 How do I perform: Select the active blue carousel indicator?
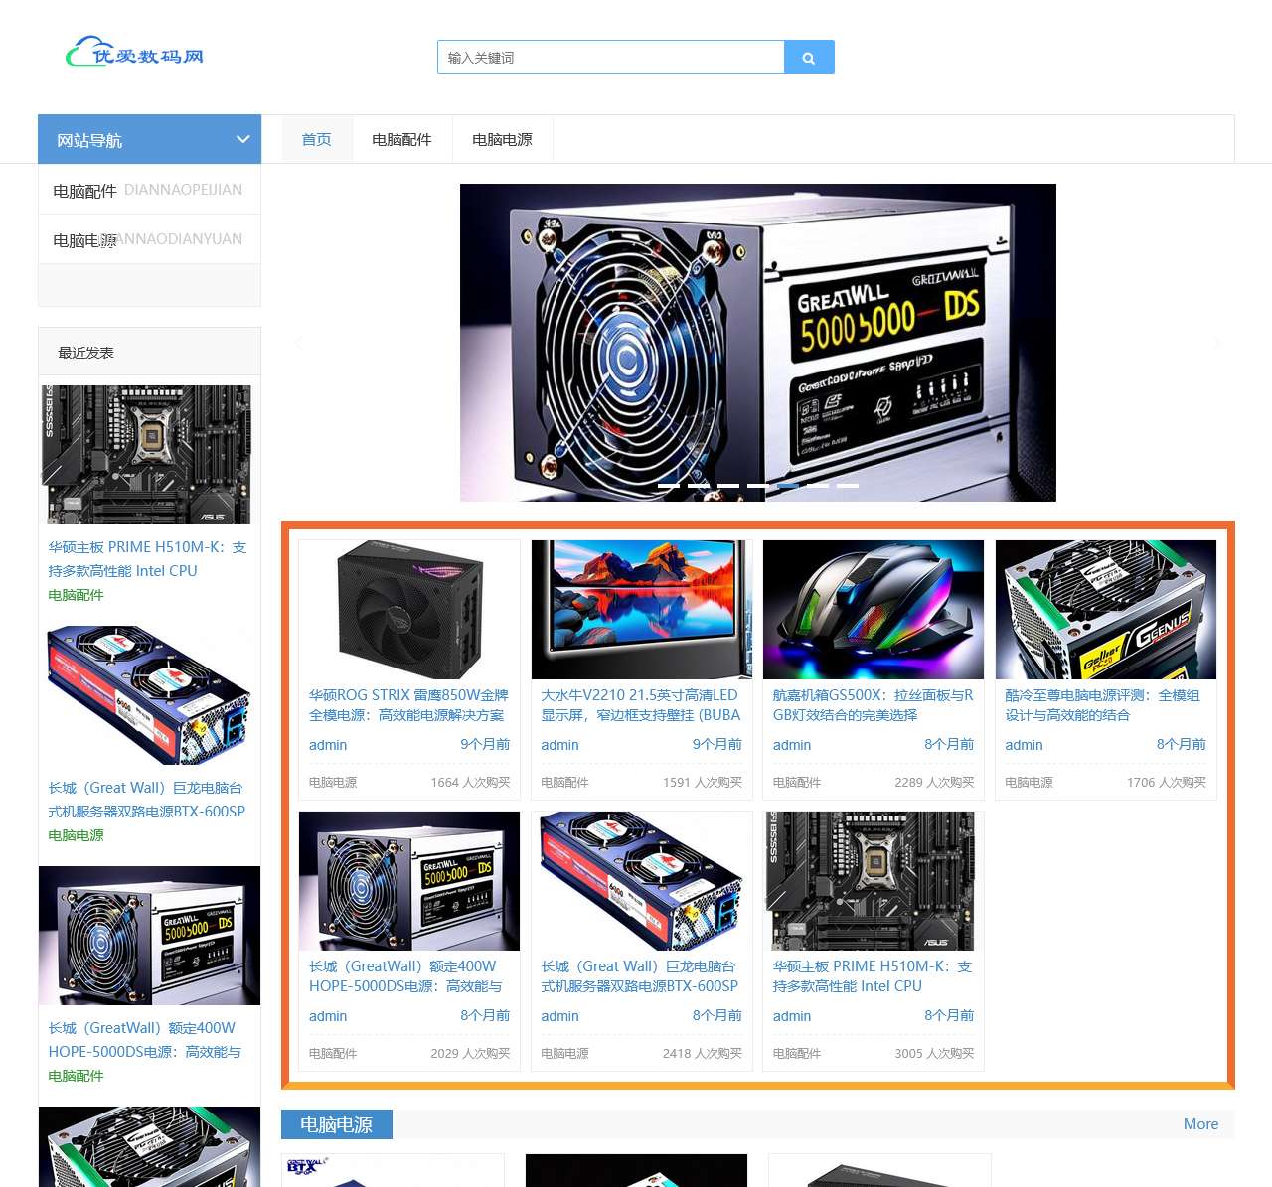pyautogui.click(x=787, y=485)
